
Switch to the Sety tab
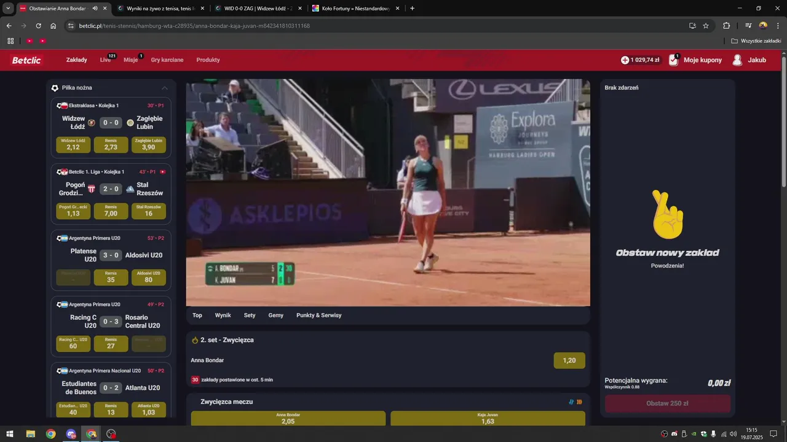point(250,316)
